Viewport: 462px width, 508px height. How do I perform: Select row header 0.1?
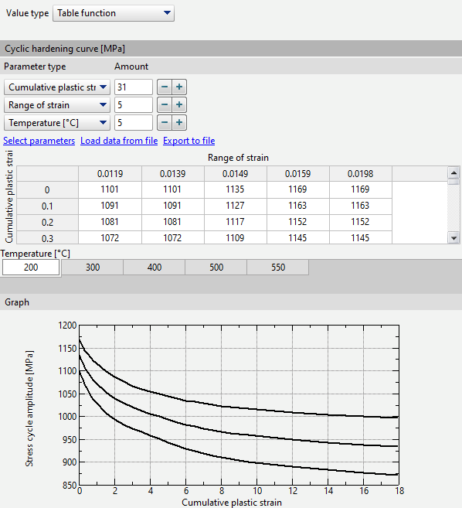tap(47, 206)
